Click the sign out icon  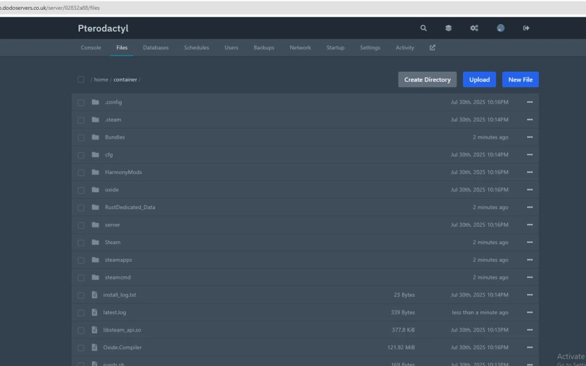tap(526, 28)
